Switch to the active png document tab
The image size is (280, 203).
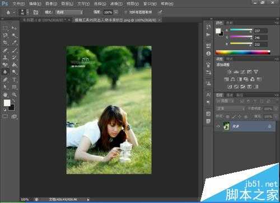116,20
